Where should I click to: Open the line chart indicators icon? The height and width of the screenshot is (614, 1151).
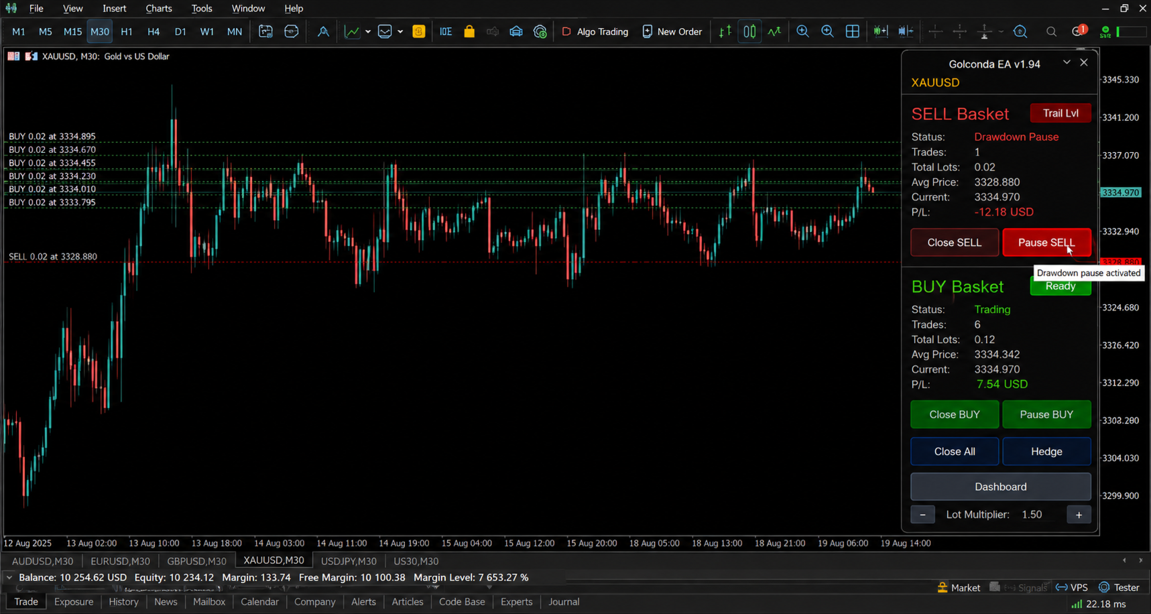[352, 32]
